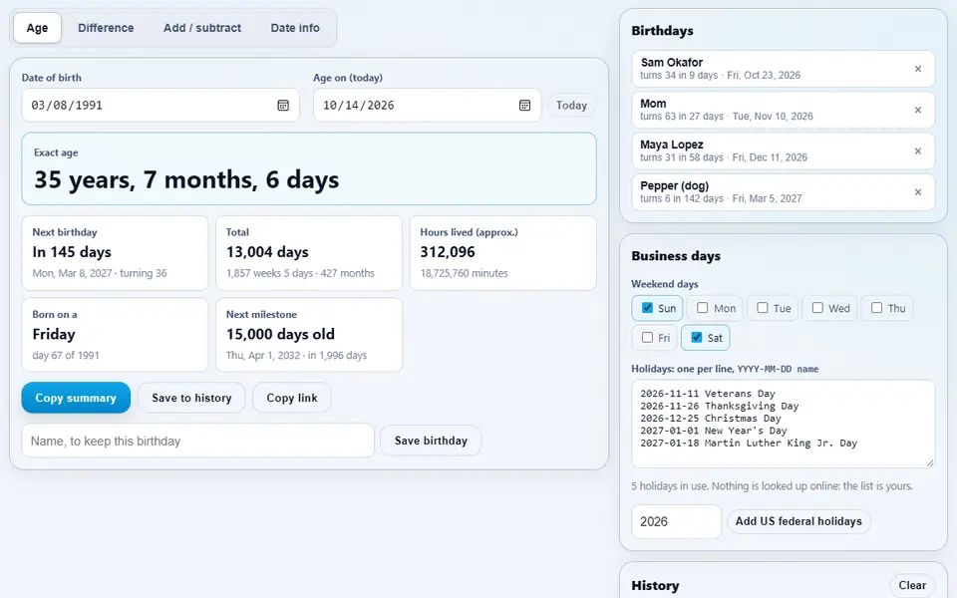Open the Date of birth calendar picker
Screen dimensions: 957x598
[283, 105]
